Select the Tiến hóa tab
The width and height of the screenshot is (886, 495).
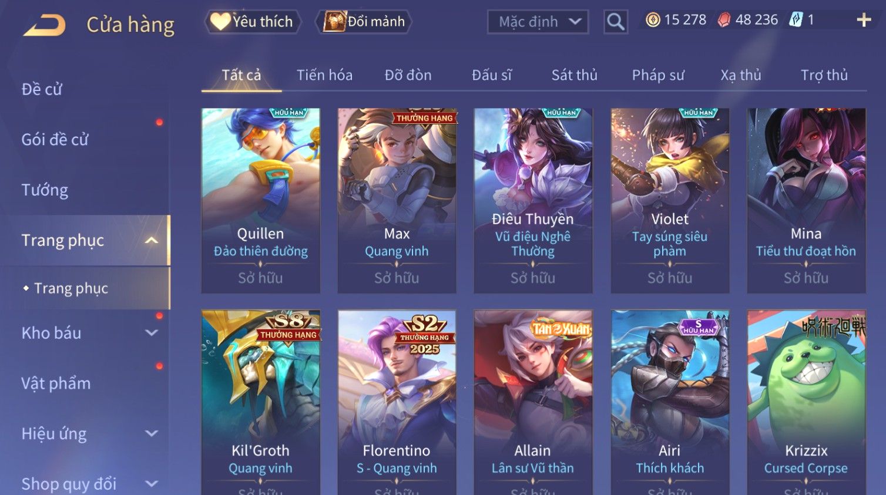324,75
